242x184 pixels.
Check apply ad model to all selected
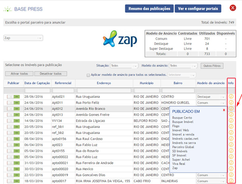point(89,75)
